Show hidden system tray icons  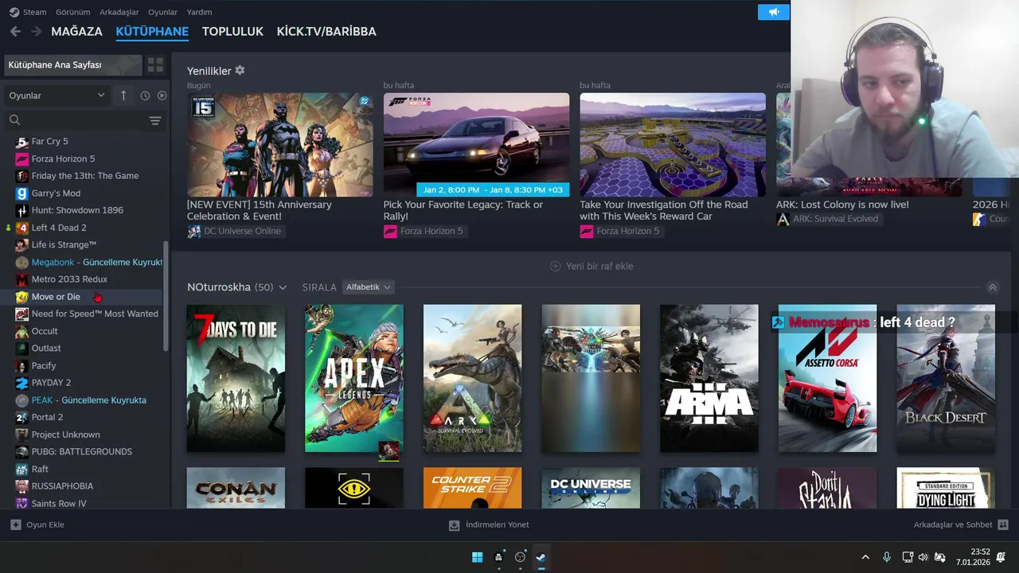[865, 557]
